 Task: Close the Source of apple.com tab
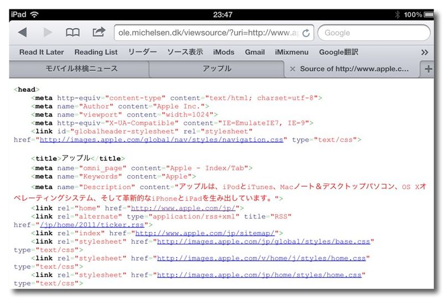tap(293, 69)
